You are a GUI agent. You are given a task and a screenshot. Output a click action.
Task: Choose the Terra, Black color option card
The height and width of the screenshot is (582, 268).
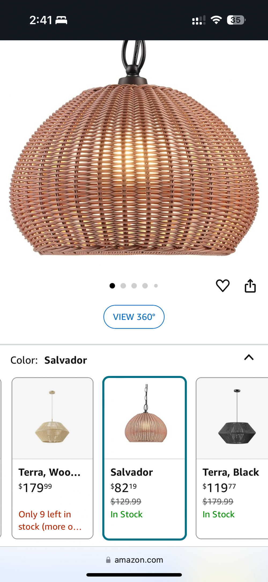pyautogui.click(x=232, y=458)
